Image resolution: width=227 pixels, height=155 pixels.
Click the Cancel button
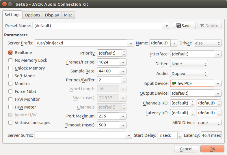(x=186, y=149)
